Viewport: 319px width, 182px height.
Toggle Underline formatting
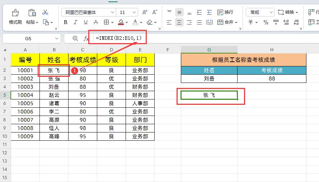coord(86,22)
